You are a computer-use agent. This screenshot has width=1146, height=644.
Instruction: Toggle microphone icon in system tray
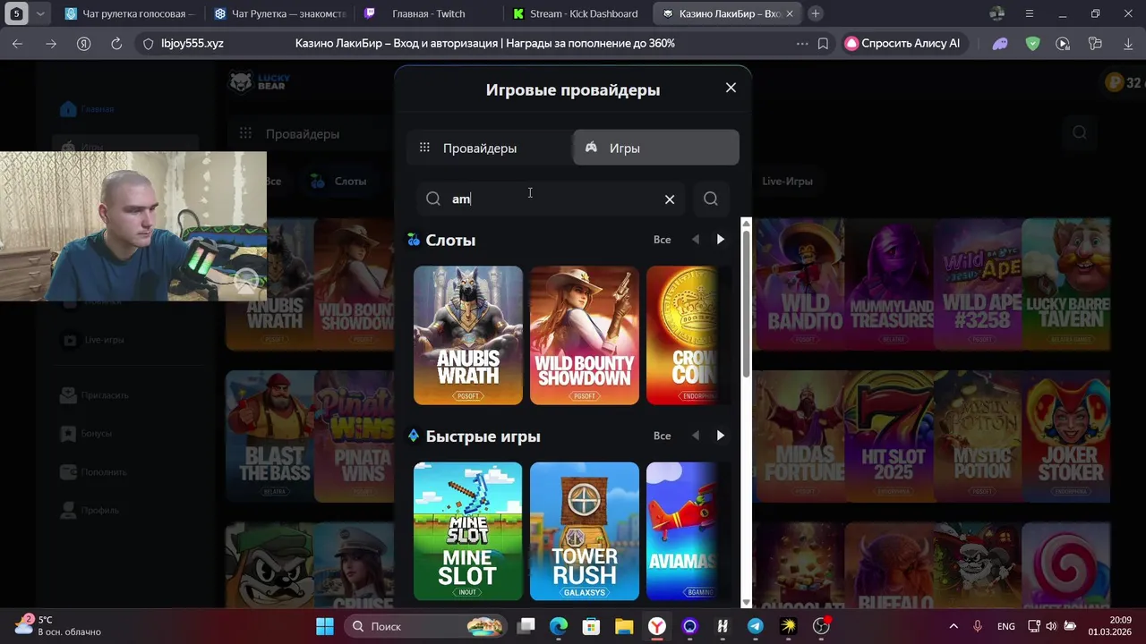(x=978, y=626)
